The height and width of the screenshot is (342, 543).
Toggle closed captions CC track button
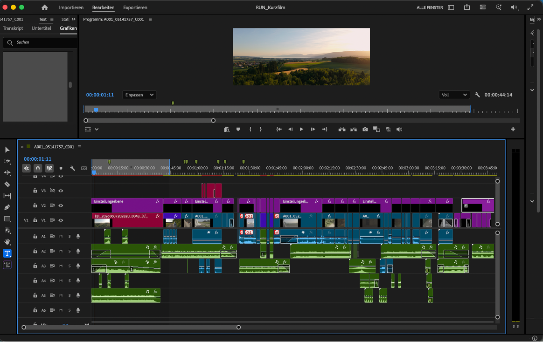pyautogui.click(x=84, y=168)
